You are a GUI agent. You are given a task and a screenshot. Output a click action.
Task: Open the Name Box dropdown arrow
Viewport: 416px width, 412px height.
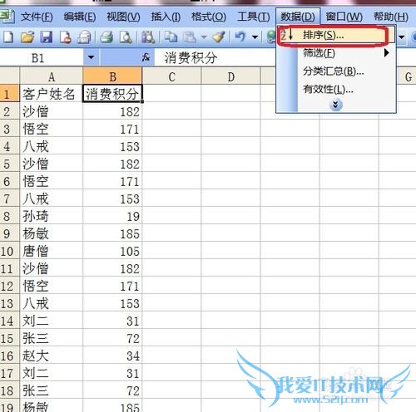coord(91,57)
